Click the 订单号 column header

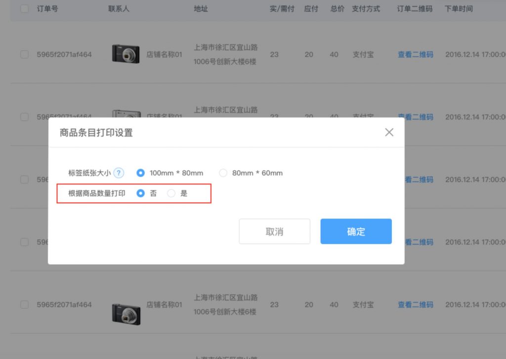click(x=47, y=9)
